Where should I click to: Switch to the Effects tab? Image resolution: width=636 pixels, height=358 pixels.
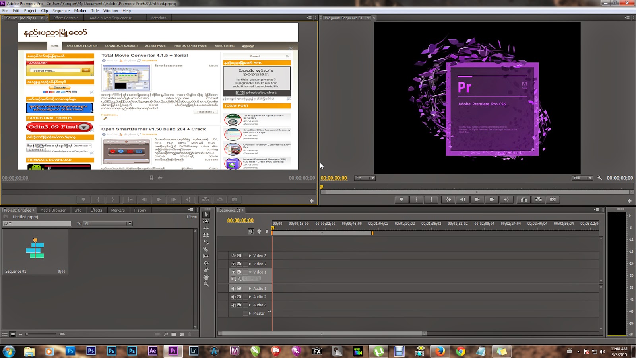point(96,210)
